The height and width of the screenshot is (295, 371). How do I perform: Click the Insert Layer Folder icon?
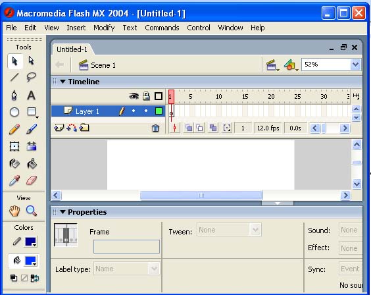click(84, 128)
